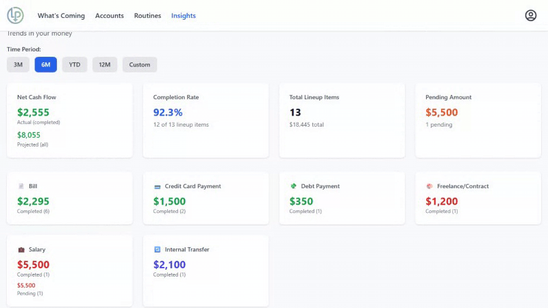Click 'Pending (1)' in Salary card
548x308 pixels.
(30, 294)
